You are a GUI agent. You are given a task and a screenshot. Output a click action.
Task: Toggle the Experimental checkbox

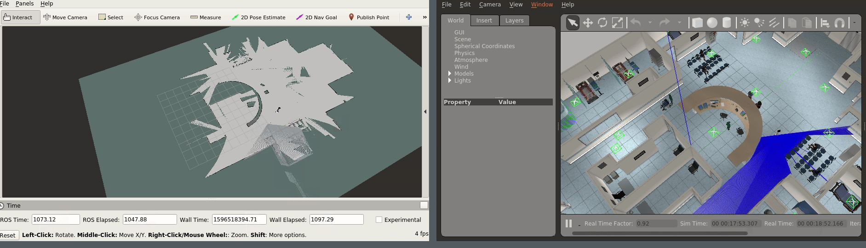tap(379, 220)
